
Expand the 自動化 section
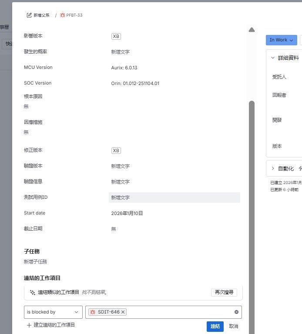pyautogui.click(x=273, y=168)
